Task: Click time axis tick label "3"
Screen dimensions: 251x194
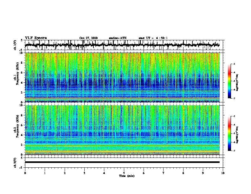Action: point(84,173)
